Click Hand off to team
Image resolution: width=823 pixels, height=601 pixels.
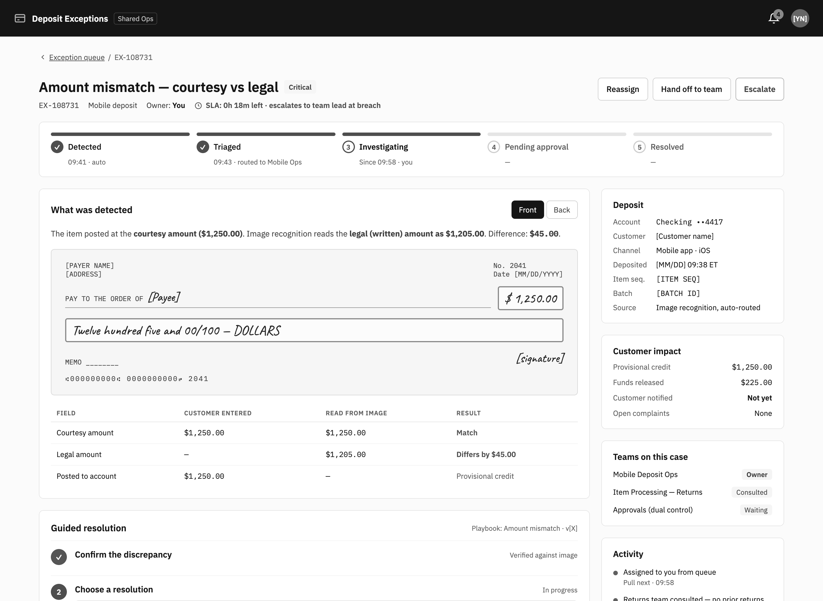click(691, 89)
